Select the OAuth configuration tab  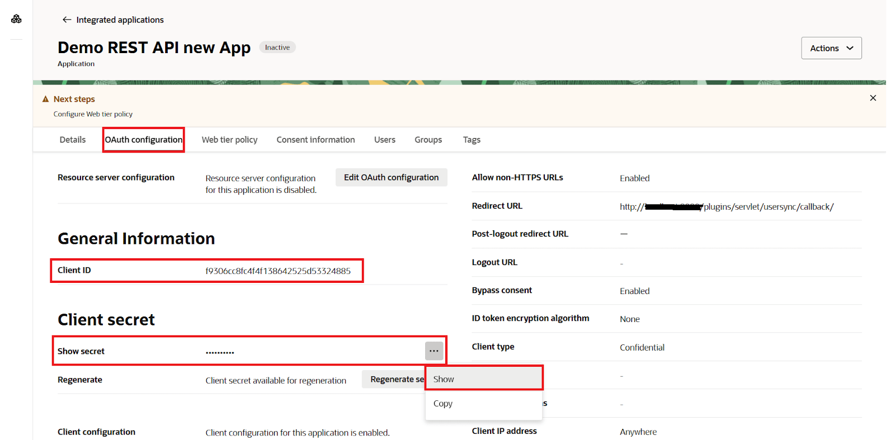click(x=144, y=140)
